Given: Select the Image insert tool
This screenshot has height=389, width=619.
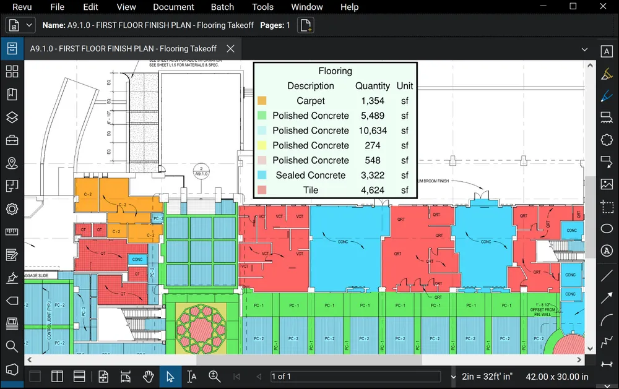Looking at the screenshot, I should 607,184.
